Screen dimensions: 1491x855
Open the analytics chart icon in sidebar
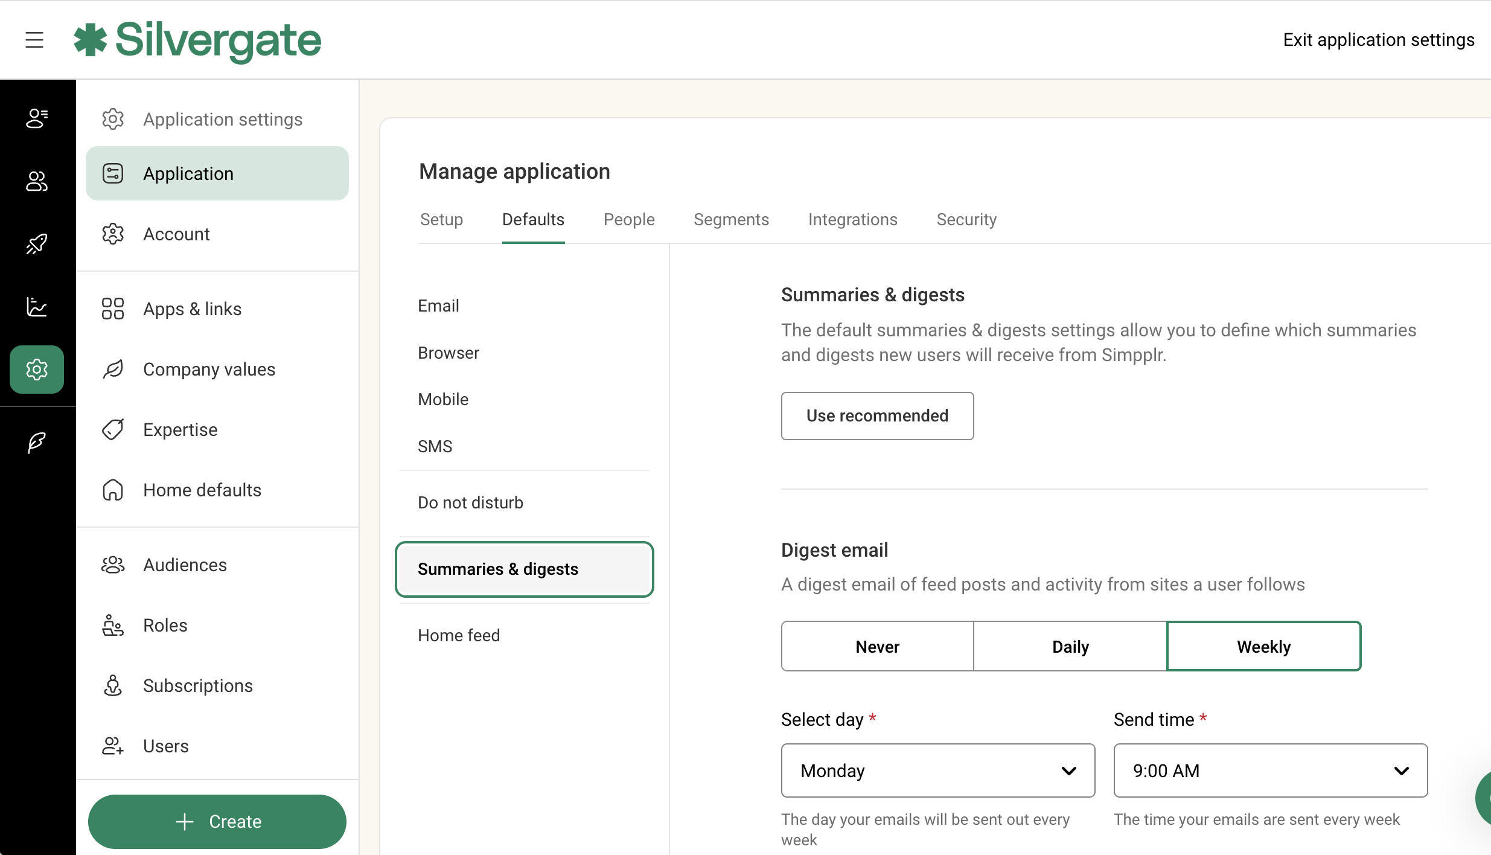37,307
